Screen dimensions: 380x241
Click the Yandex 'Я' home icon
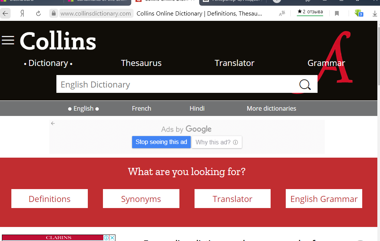[22, 14]
